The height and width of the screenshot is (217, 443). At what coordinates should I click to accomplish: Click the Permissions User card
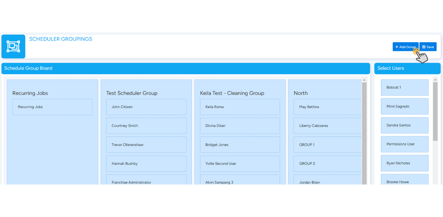click(404, 144)
